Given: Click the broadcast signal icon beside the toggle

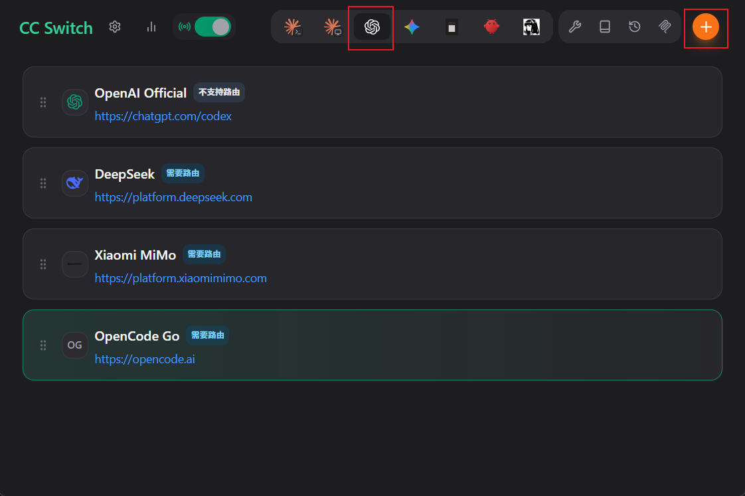Looking at the screenshot, I should [185, 27].
